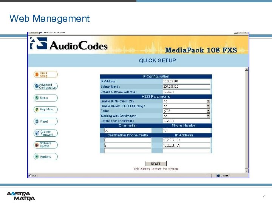The image size is (272, 204).
Task: Click the scrollbar down arrow
Action: (x=247, y=171)
